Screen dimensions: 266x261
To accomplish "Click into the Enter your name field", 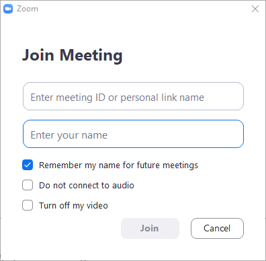I will (133, 134).
